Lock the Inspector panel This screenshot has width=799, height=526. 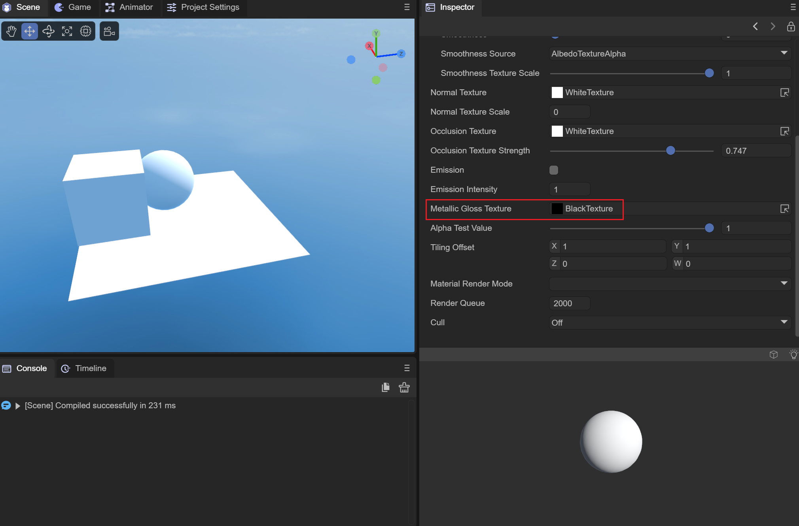click(x=791, y=26)
